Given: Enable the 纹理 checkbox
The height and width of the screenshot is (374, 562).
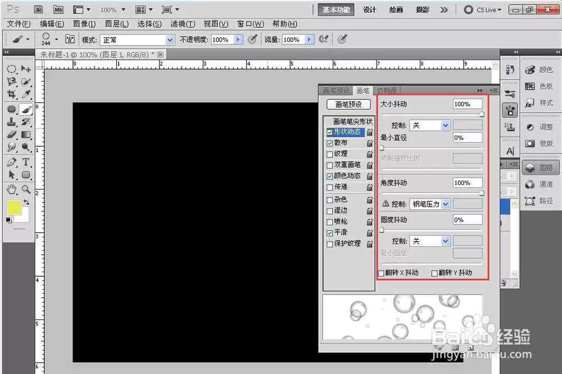Looking at the screenshot, I should (x=330, y=155).
